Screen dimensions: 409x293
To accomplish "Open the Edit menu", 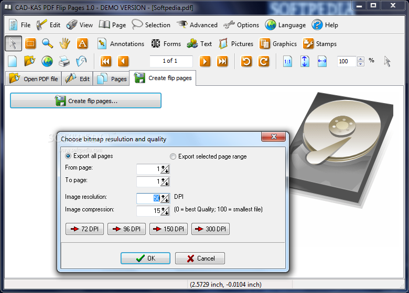I will tap(48, 25).
